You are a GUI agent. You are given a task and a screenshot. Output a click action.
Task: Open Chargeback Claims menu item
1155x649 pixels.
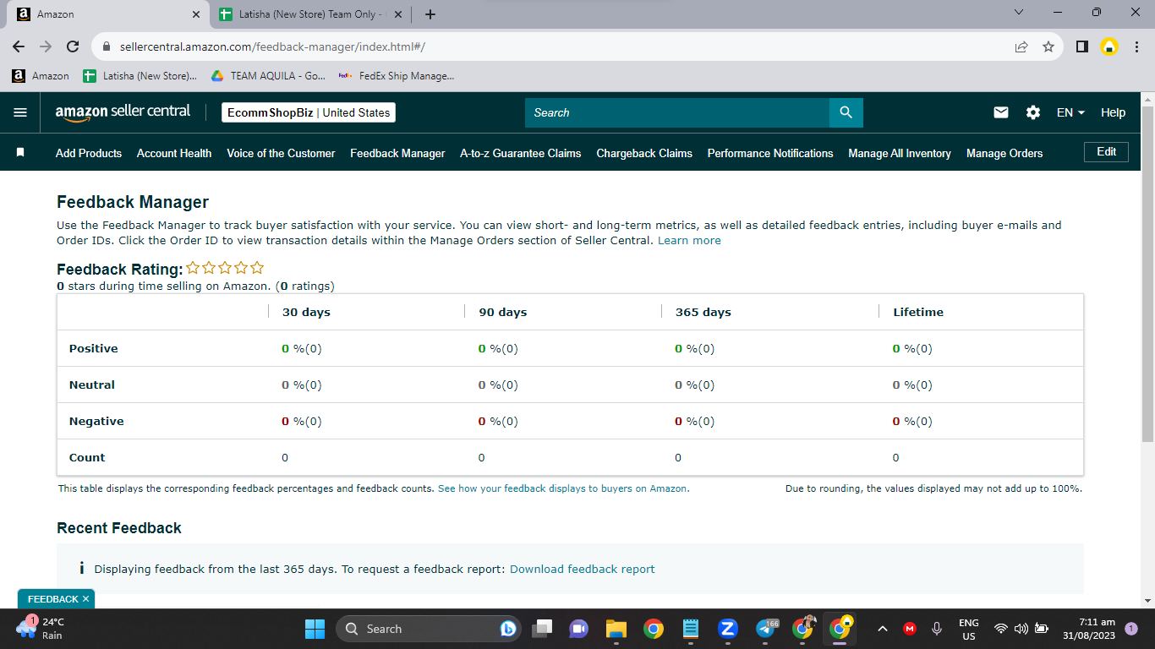644,153
